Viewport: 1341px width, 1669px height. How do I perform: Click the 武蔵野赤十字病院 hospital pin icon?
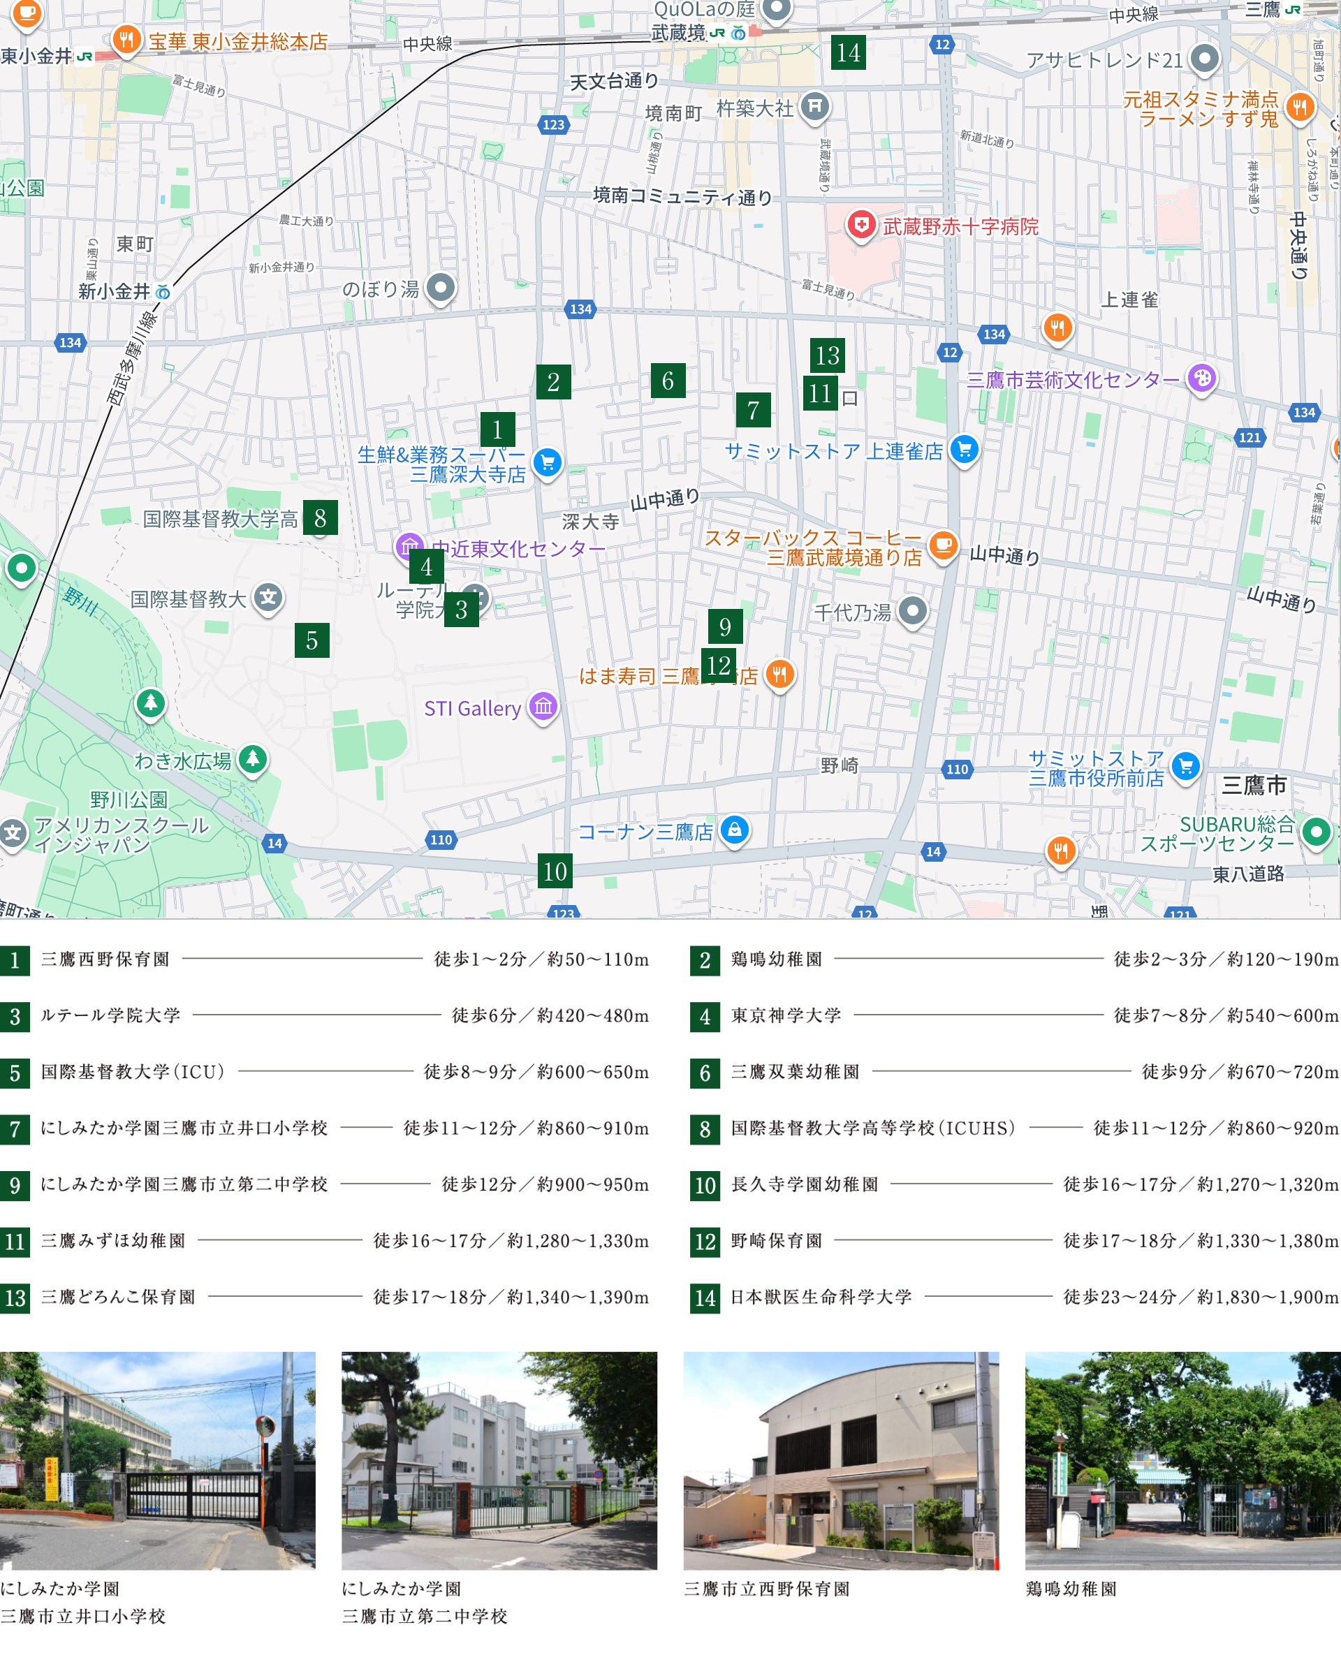pos(860,226)
